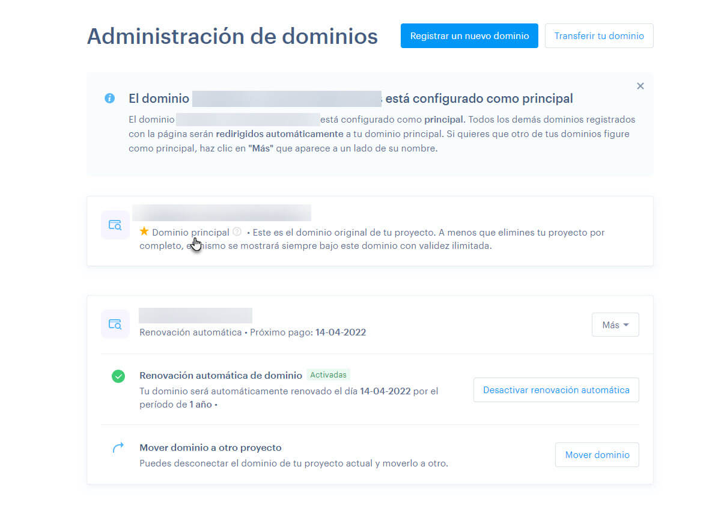Open the tooltip question mark beside Dominio principal
Screen dimensions: 724x532
click(237, 232)
